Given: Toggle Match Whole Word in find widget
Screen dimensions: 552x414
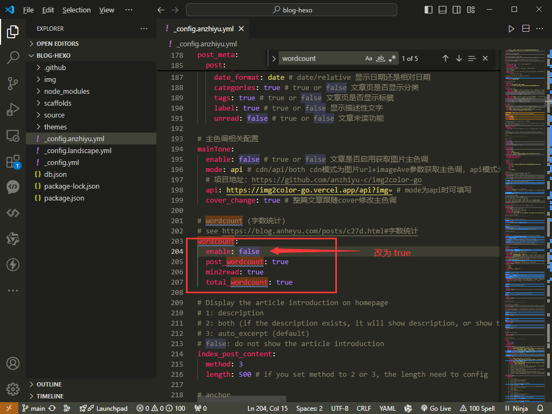Looking at the screenshot, I should coord(381,58).
